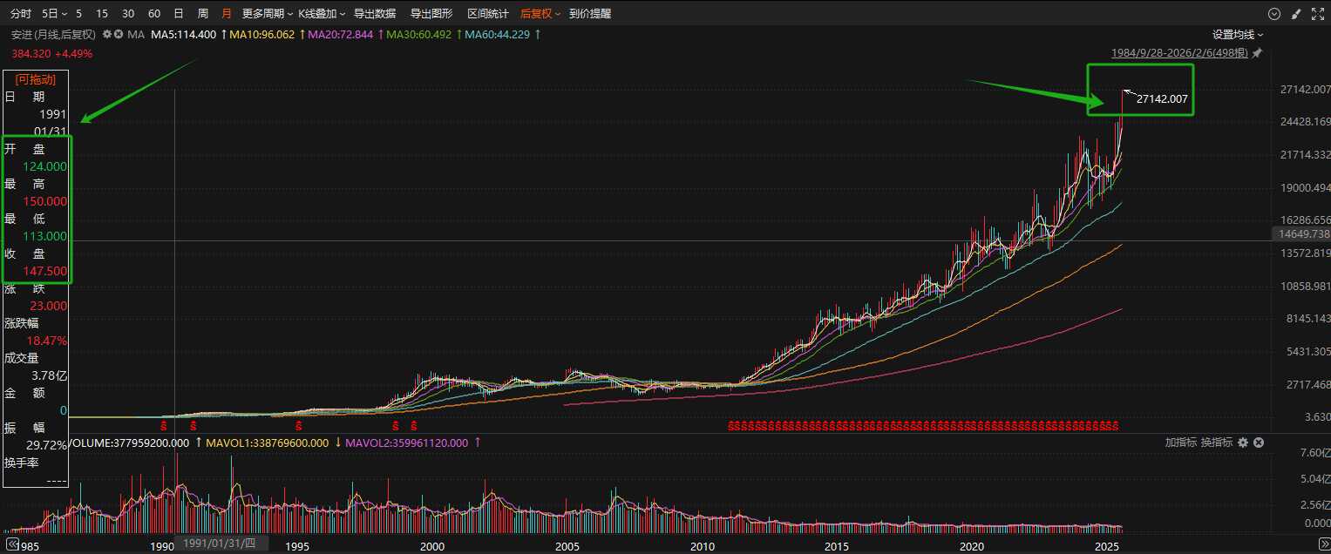Click the 3.78亿 volume value
The width and height of the screenshot is (1331, 554).
coord(49,375)
